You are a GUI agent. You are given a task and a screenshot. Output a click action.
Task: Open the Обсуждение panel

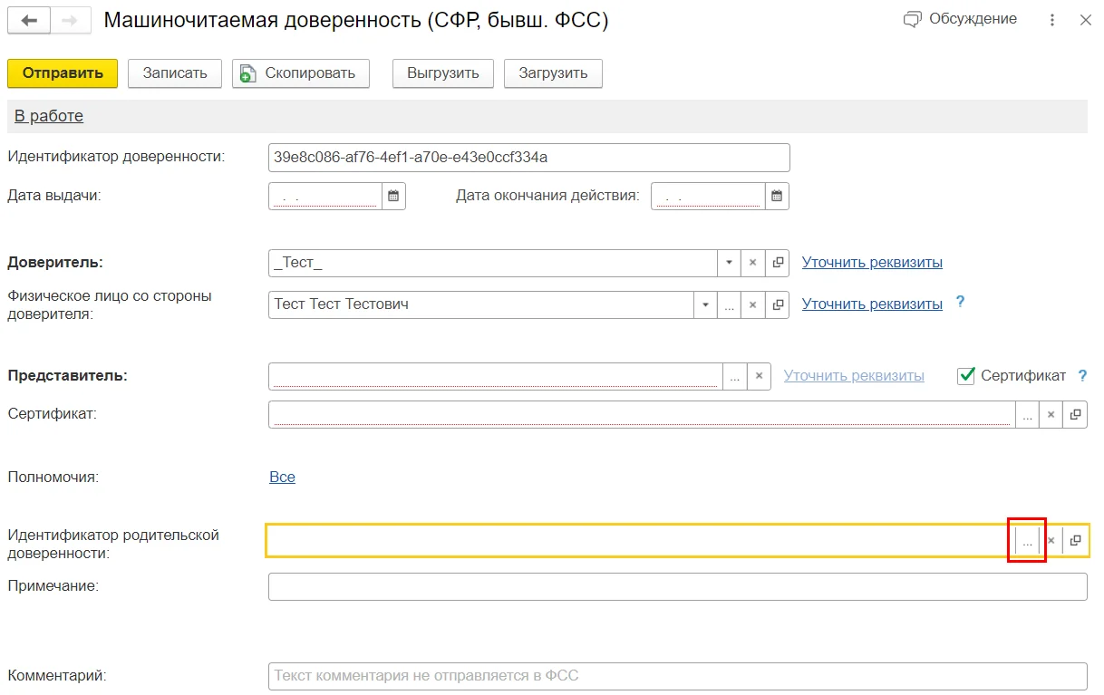point(961,19)
